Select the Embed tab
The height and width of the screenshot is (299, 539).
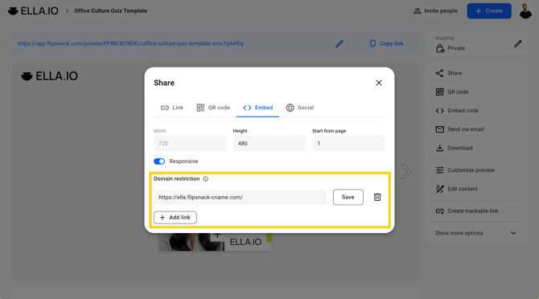click(257, 108)
